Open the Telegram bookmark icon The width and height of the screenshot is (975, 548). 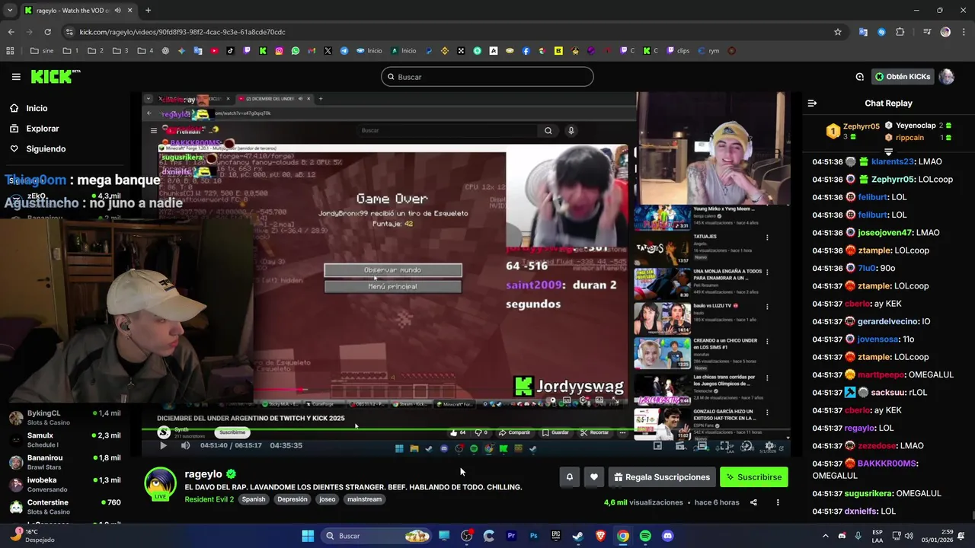coord(344,51)
